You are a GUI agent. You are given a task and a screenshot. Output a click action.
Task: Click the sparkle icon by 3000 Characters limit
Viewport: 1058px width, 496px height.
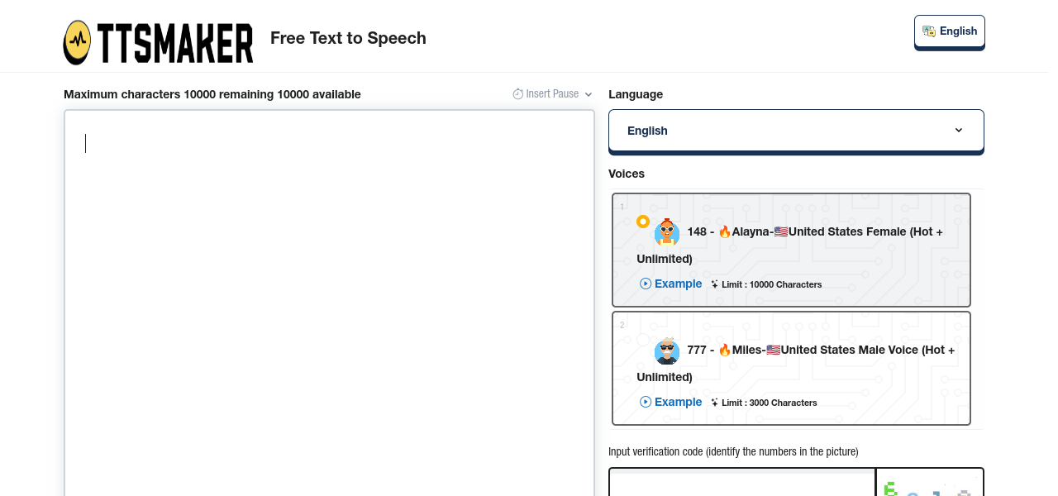pyautogui.click(x=714, y=403)
